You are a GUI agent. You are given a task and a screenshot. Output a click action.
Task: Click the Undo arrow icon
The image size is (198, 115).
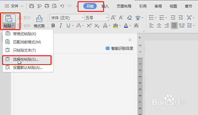(62, 6)
